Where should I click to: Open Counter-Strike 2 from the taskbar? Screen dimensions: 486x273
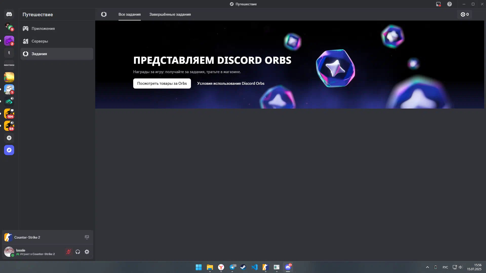265,267
